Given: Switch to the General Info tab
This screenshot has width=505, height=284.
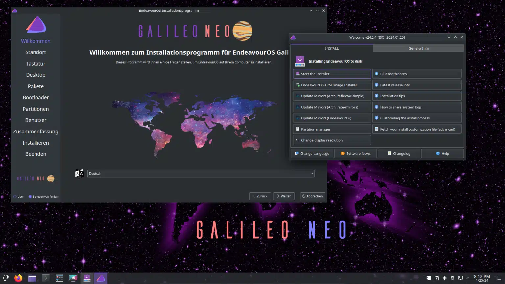Looking at the screenshot, I should 419,48.
